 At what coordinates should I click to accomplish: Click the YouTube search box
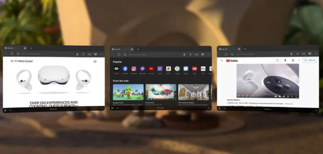[259, 60]
